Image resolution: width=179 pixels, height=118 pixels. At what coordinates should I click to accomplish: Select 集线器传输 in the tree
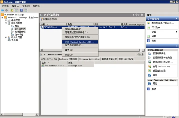[x=20, y=32]
